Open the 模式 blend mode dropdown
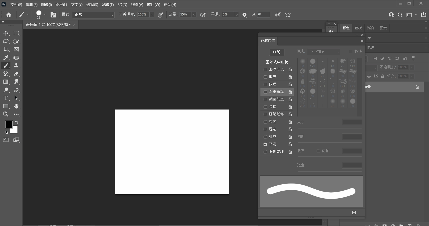Image resolution: width=429 pixels, height=226 pixels. 93,15
